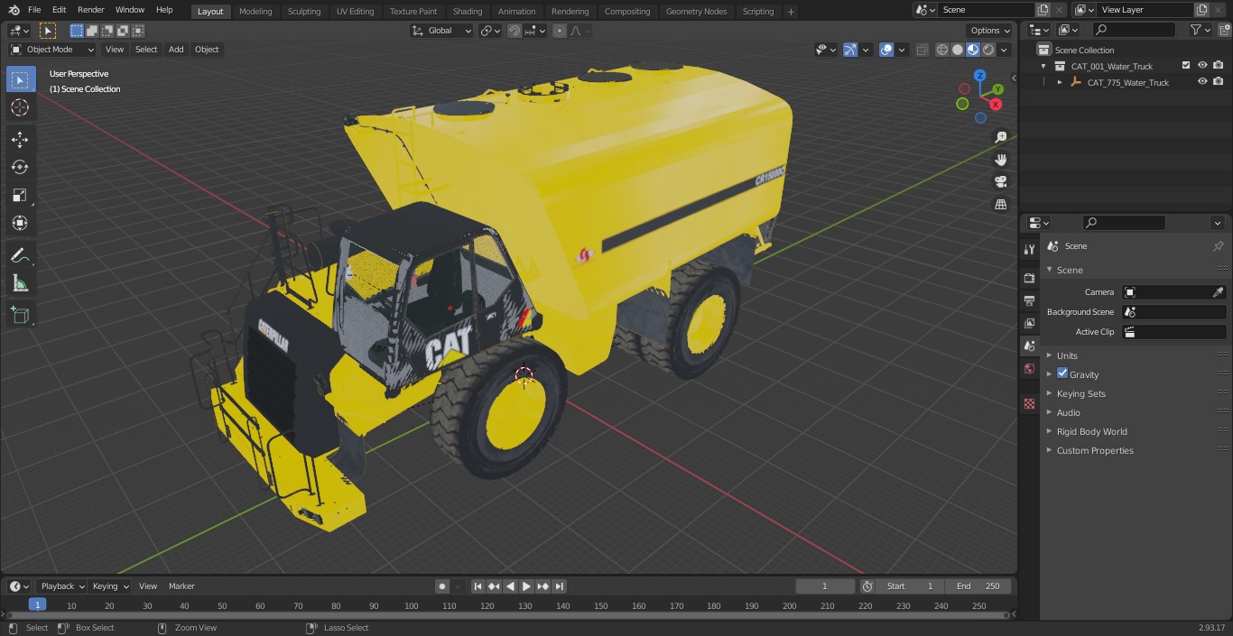This screenshot has width=1233, height=636.
Task: Switch to the Modeling workspace tab
Action: coord(255,11)
